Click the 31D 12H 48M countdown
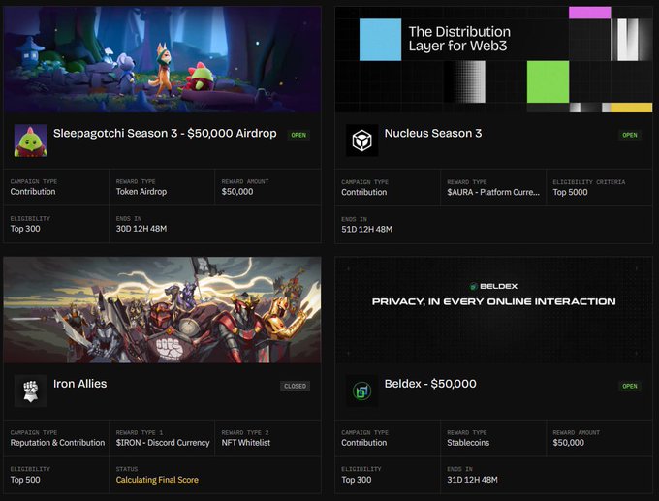Viewport: 659px width, 501px height. point(472,480)
